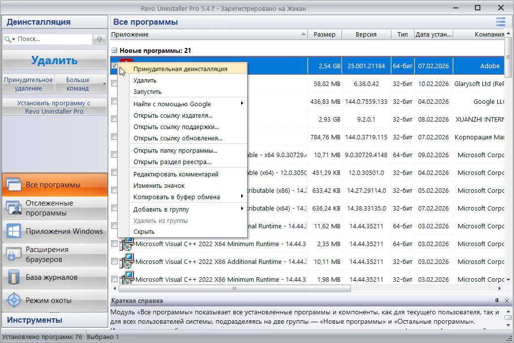Choose Принудительная деинсталляция from context menu
Screen dimensions: 514x343
180,69
